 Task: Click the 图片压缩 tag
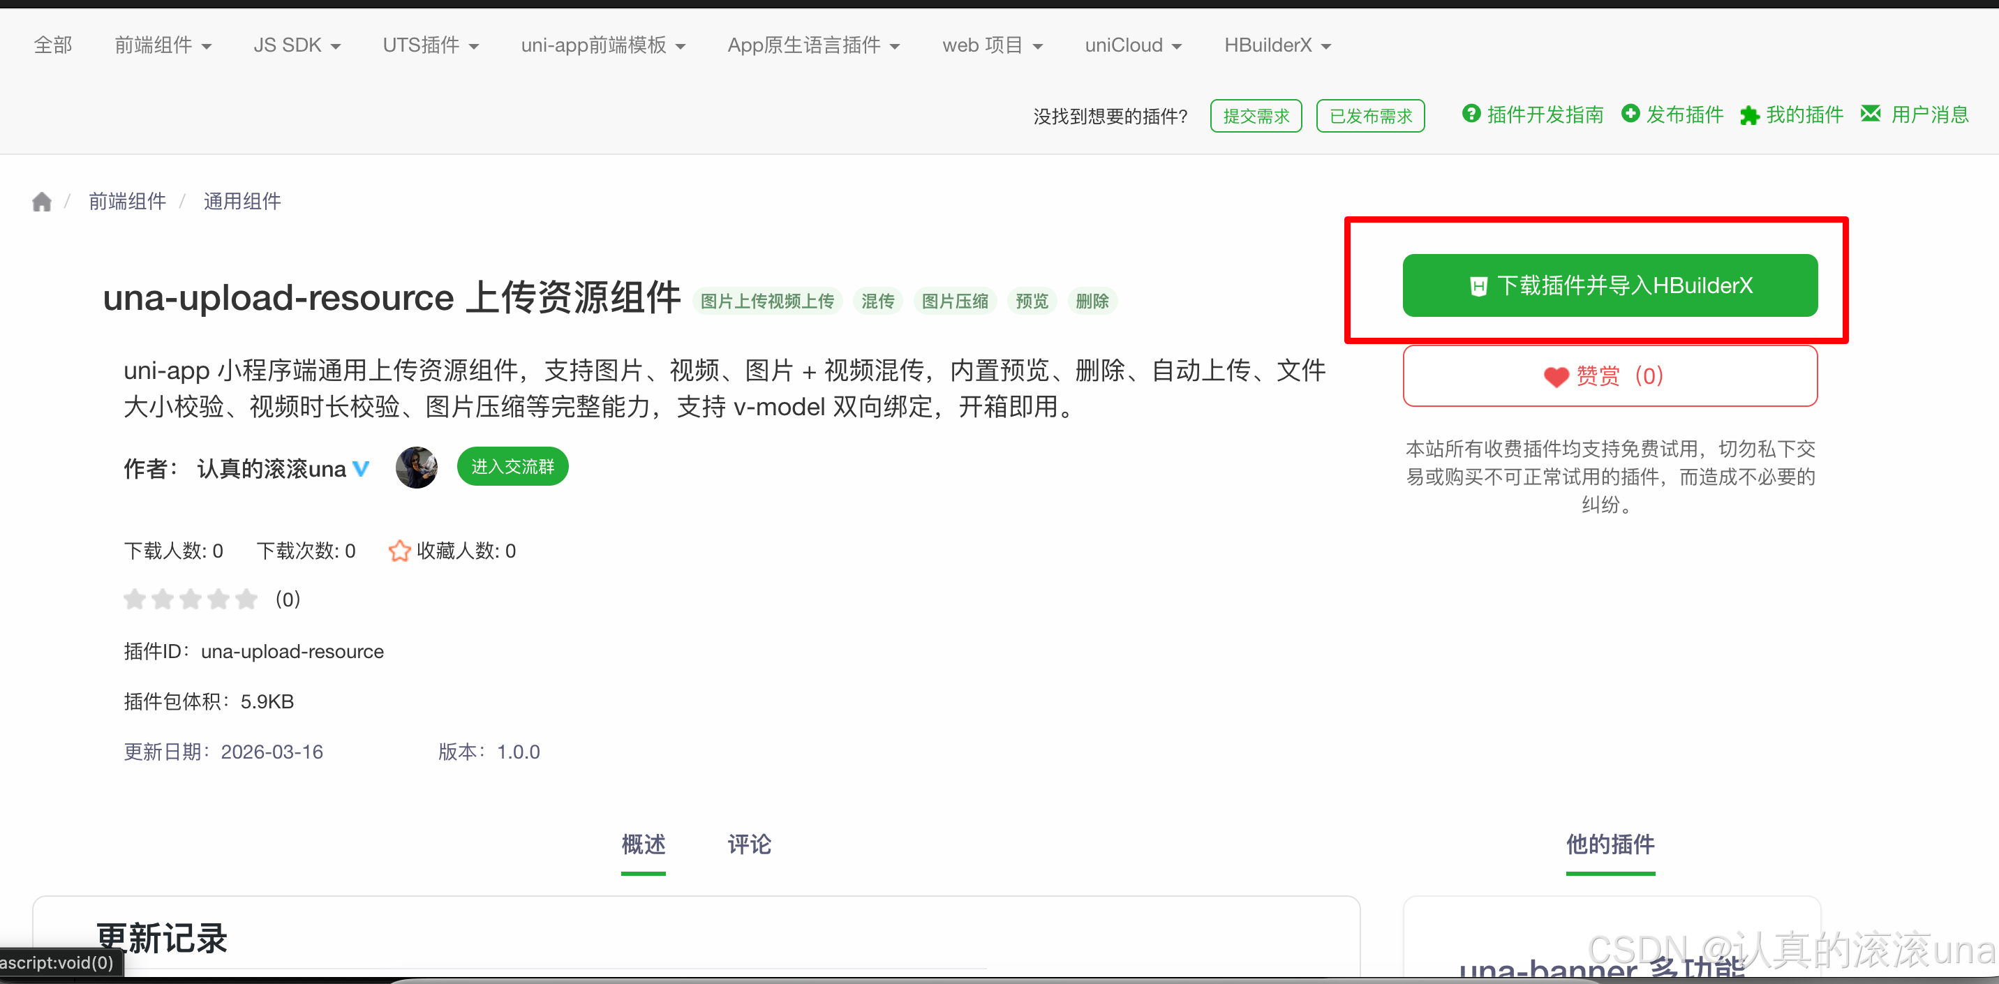point(955,301)
